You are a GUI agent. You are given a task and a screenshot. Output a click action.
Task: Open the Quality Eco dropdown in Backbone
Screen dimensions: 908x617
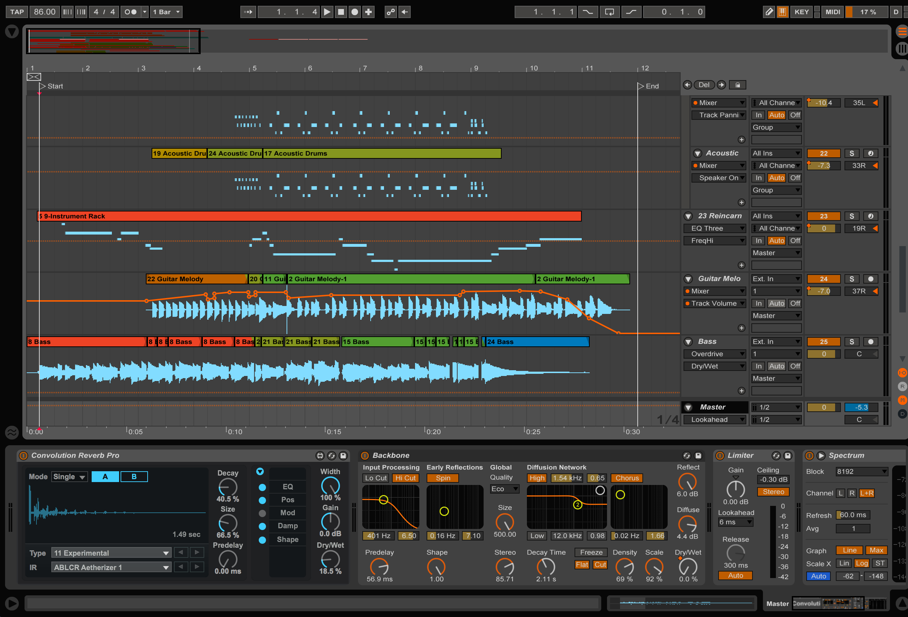pyautogui.click(x=505, y=489)
